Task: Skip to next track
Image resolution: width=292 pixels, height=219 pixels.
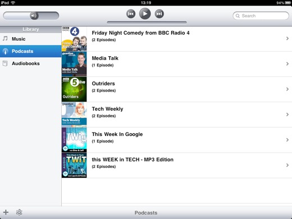Action: click(159, 14)
